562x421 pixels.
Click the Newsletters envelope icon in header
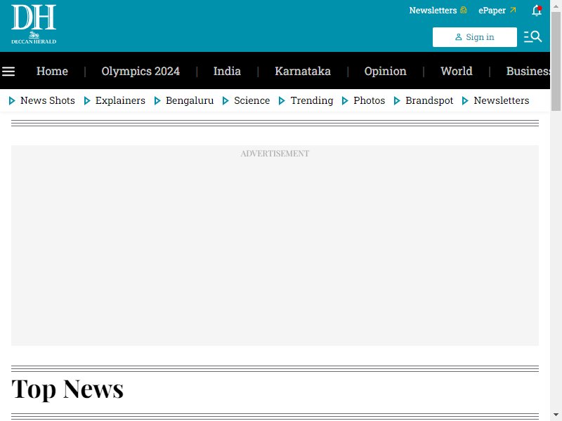tap(464, 10)
